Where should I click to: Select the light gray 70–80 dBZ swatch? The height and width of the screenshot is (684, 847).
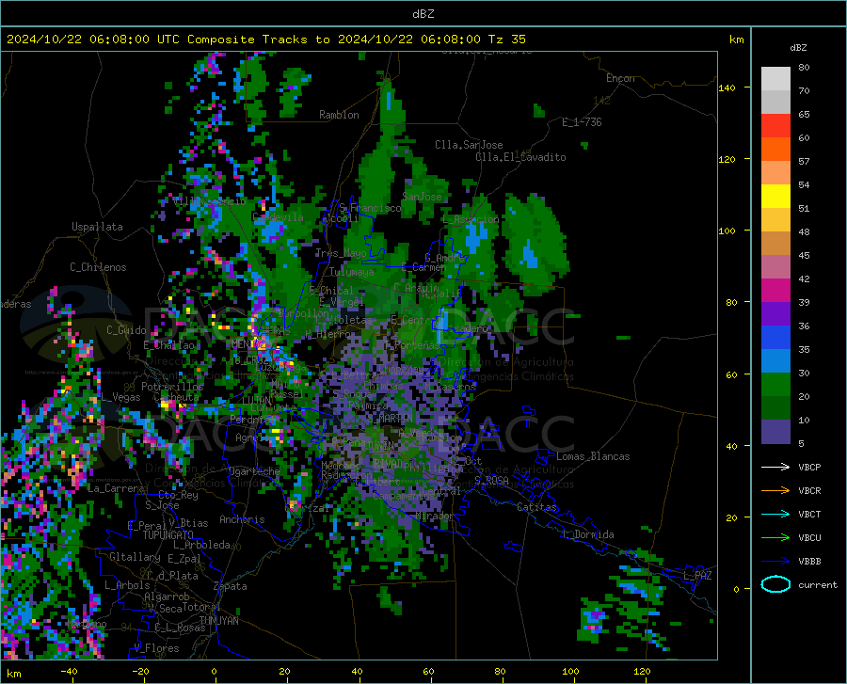click(x=775, y=79)
